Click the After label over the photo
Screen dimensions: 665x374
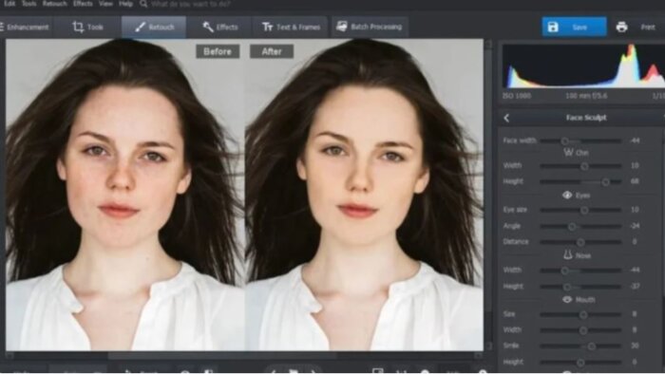point(272,51)
